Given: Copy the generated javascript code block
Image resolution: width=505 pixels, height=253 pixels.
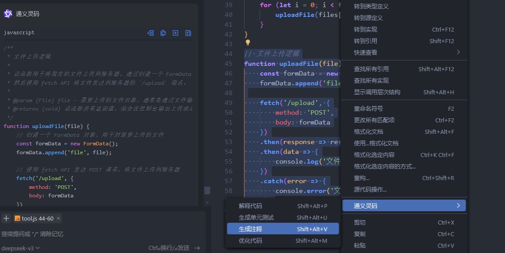Looking at the screenshot, I should tap(163, 33).
